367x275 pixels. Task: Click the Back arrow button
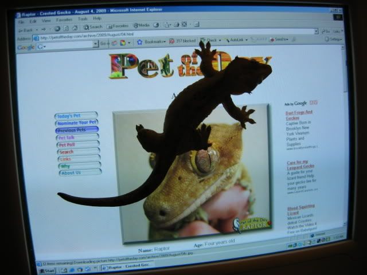point(26,30)
